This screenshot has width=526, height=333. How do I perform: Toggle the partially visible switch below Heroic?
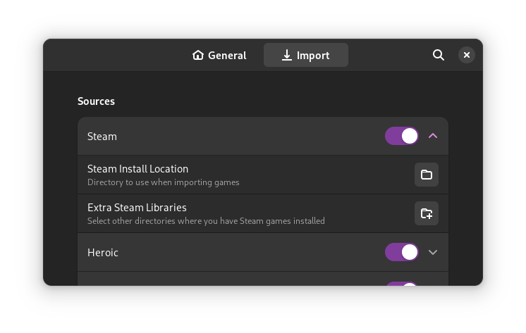402,284
